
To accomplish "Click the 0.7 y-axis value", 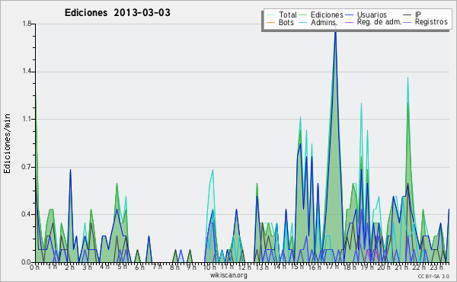I will (x=27, y=167).
